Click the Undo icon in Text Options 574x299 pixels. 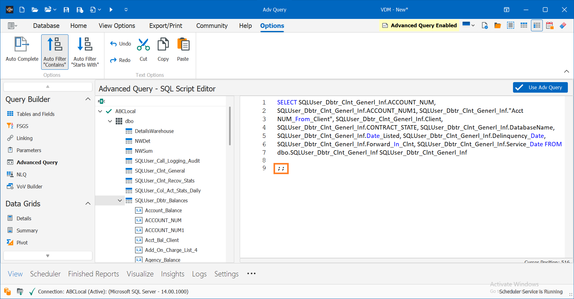click(114, 44)
